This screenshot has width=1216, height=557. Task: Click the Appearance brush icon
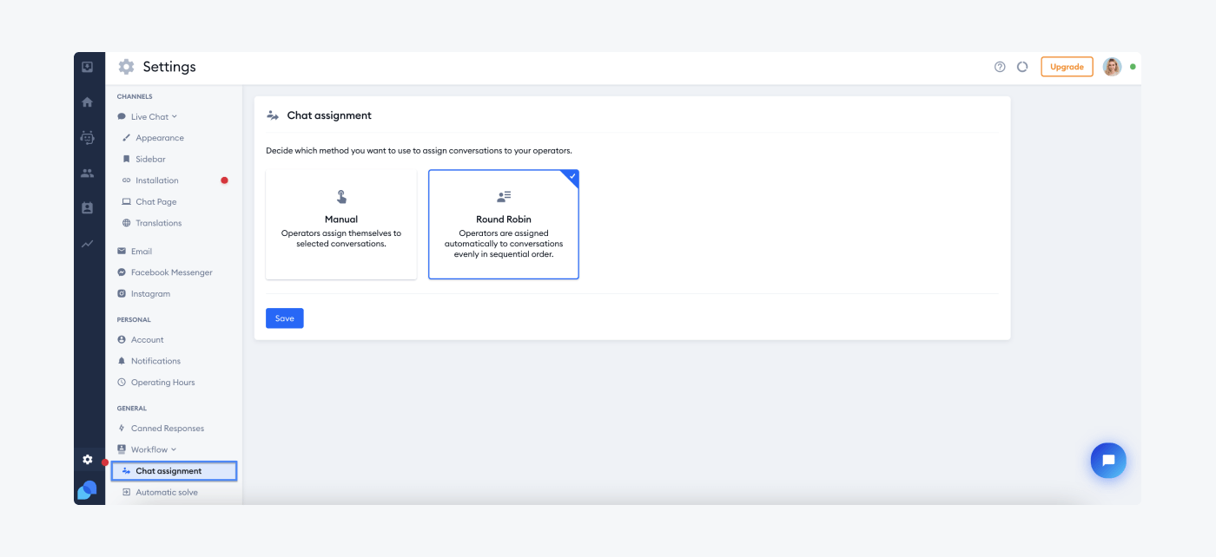click(x=127, y=138)
